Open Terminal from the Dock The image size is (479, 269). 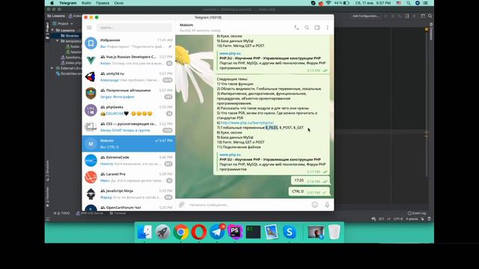253,232
